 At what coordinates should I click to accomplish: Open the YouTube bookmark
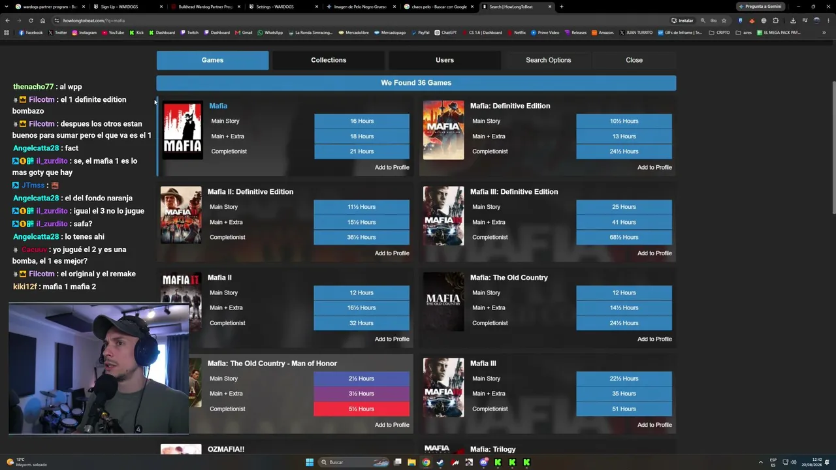113,33
